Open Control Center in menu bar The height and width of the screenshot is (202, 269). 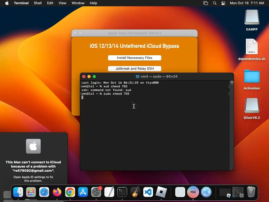[x=223, y=3]
